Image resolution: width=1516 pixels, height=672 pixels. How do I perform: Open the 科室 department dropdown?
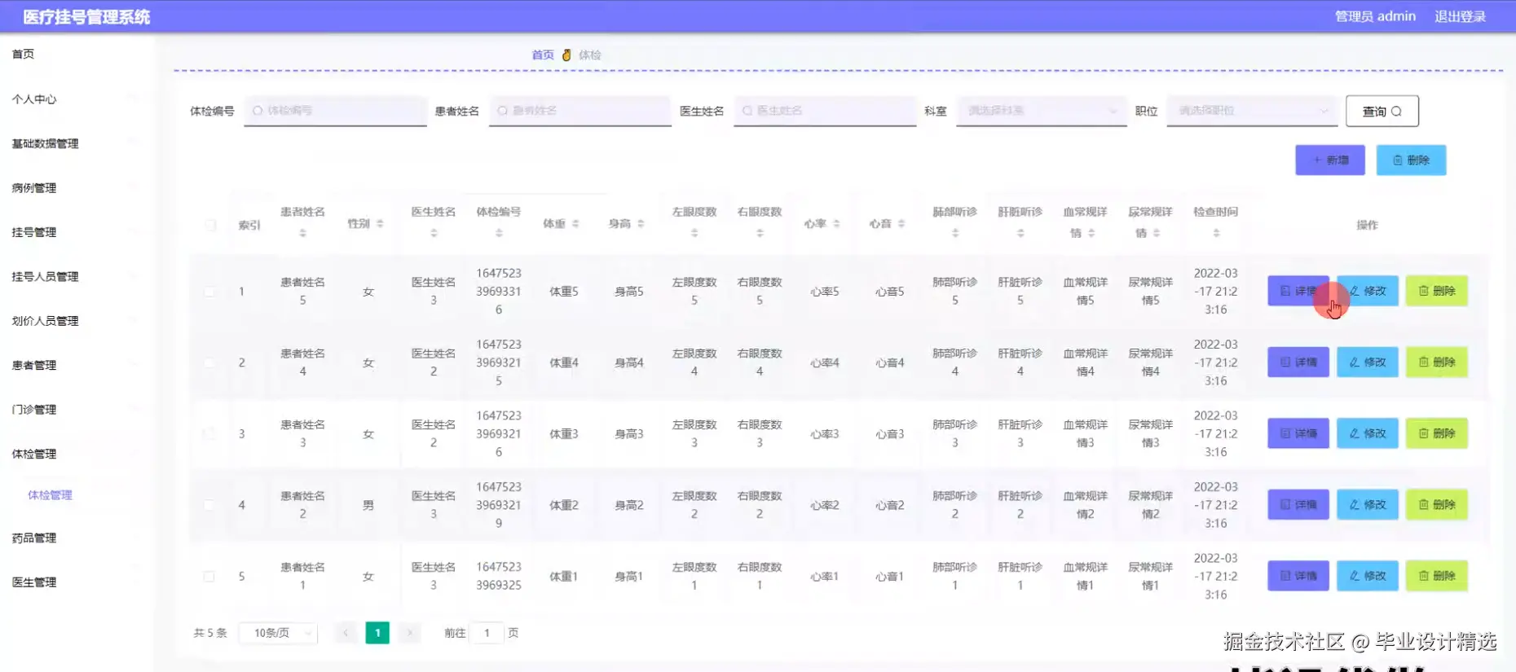coord(1041,111)
